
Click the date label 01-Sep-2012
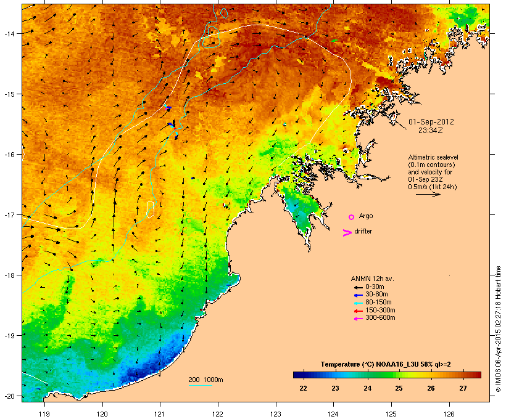(x=431, y=122)
